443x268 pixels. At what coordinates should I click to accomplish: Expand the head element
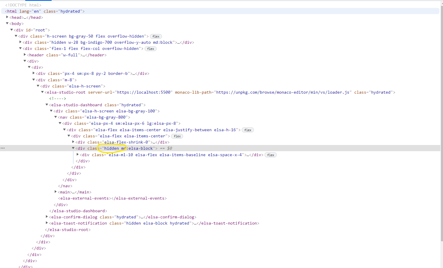pos(7,17)
